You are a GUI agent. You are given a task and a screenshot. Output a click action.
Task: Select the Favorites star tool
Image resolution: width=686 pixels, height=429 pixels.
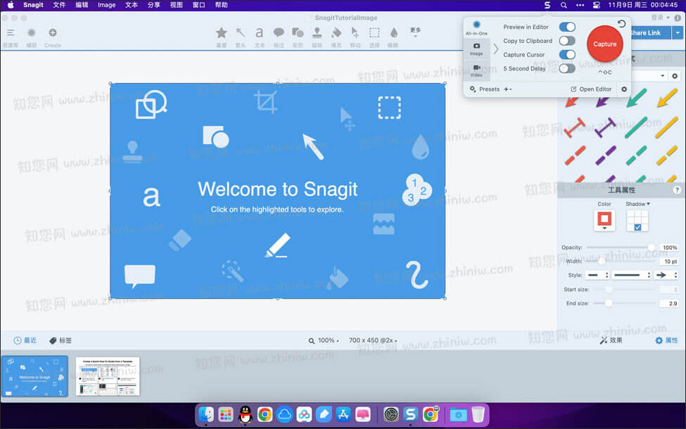click(222, 33)
